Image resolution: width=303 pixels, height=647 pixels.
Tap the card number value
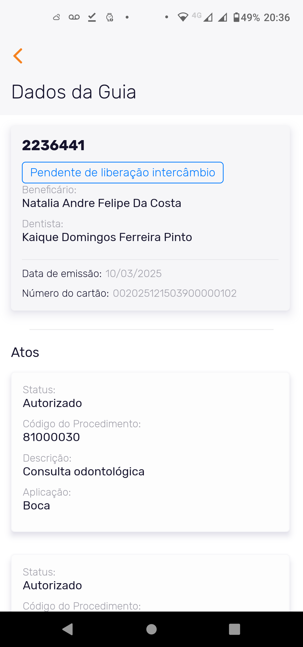(175, 293)
